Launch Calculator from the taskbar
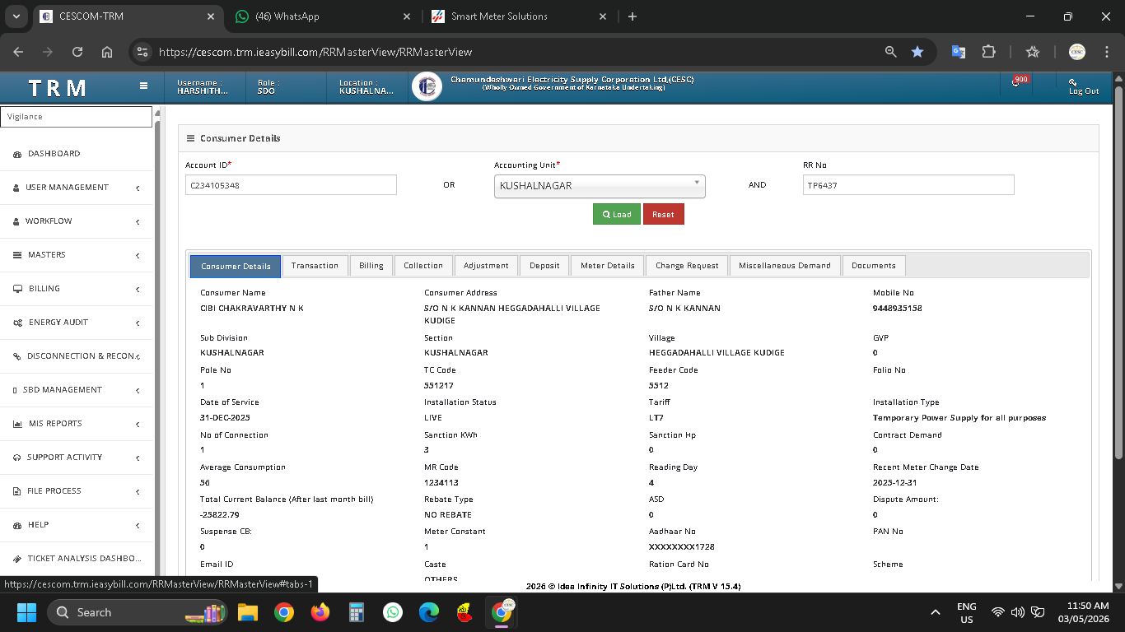This screenshot has width=1125, height=632. (357, 612)
